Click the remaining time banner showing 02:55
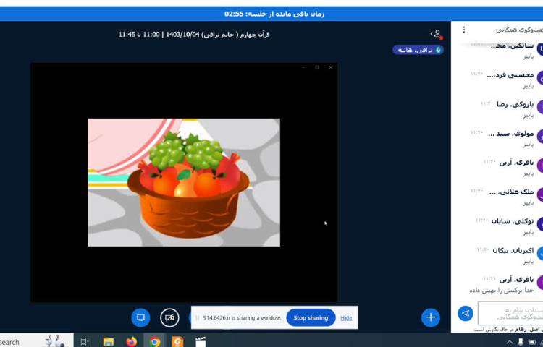Screen dimensions: 543x347 point(274,14)
